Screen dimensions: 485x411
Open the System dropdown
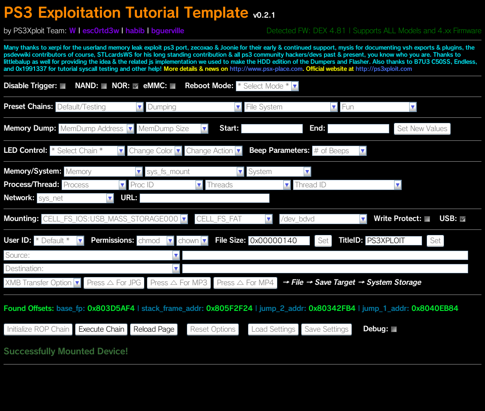coord(279,171)
